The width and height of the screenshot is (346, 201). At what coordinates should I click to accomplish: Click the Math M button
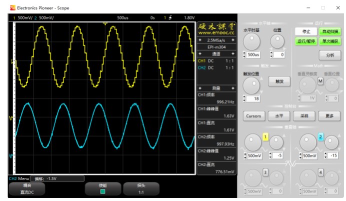320,81
